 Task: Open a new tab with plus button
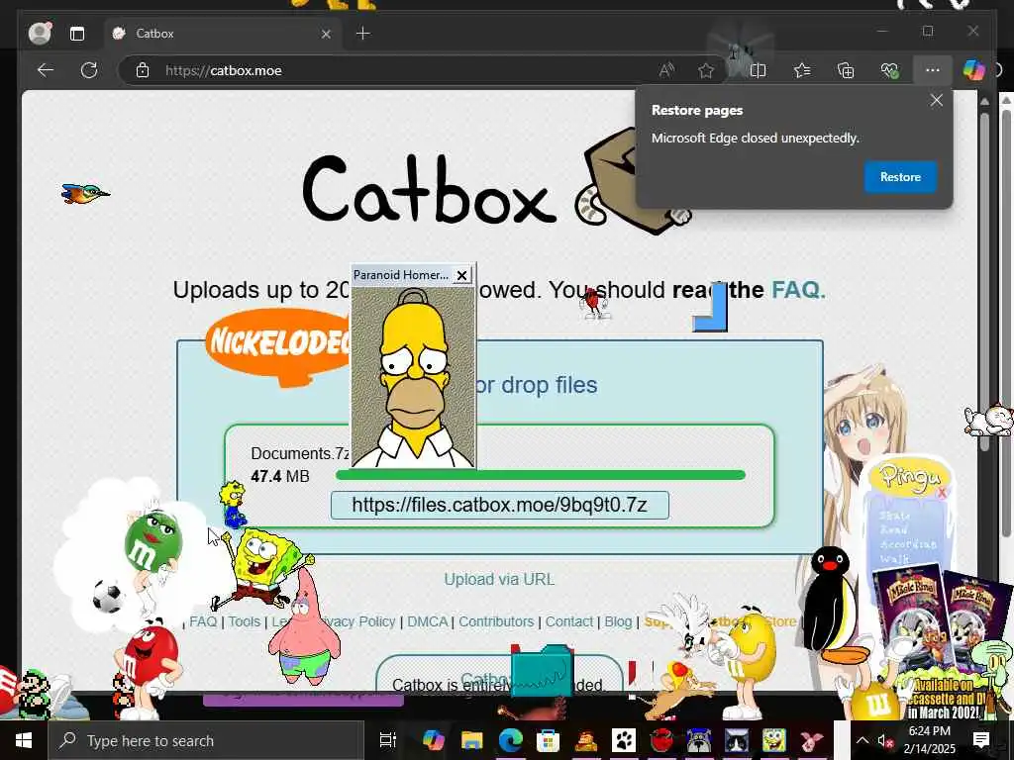pos(362,33)
